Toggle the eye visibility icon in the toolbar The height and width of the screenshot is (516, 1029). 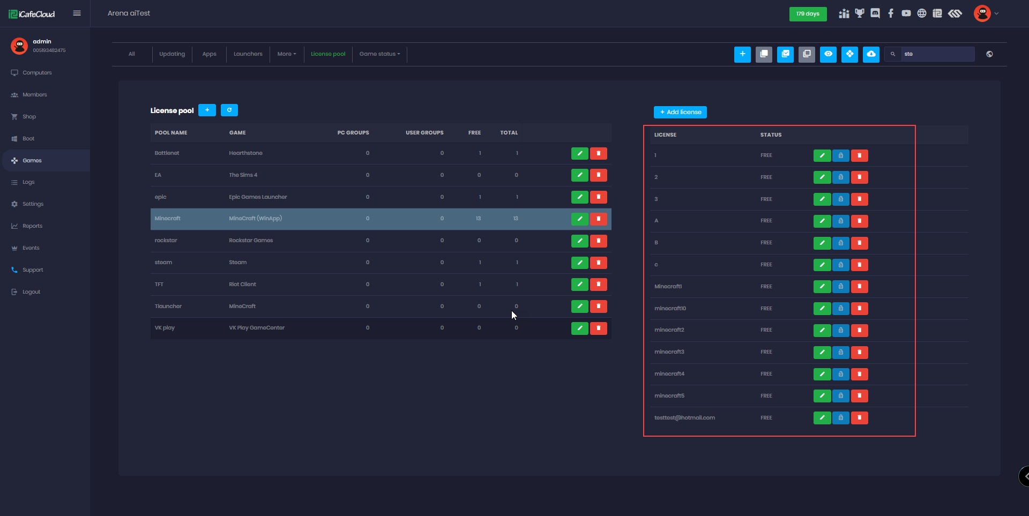829,54
